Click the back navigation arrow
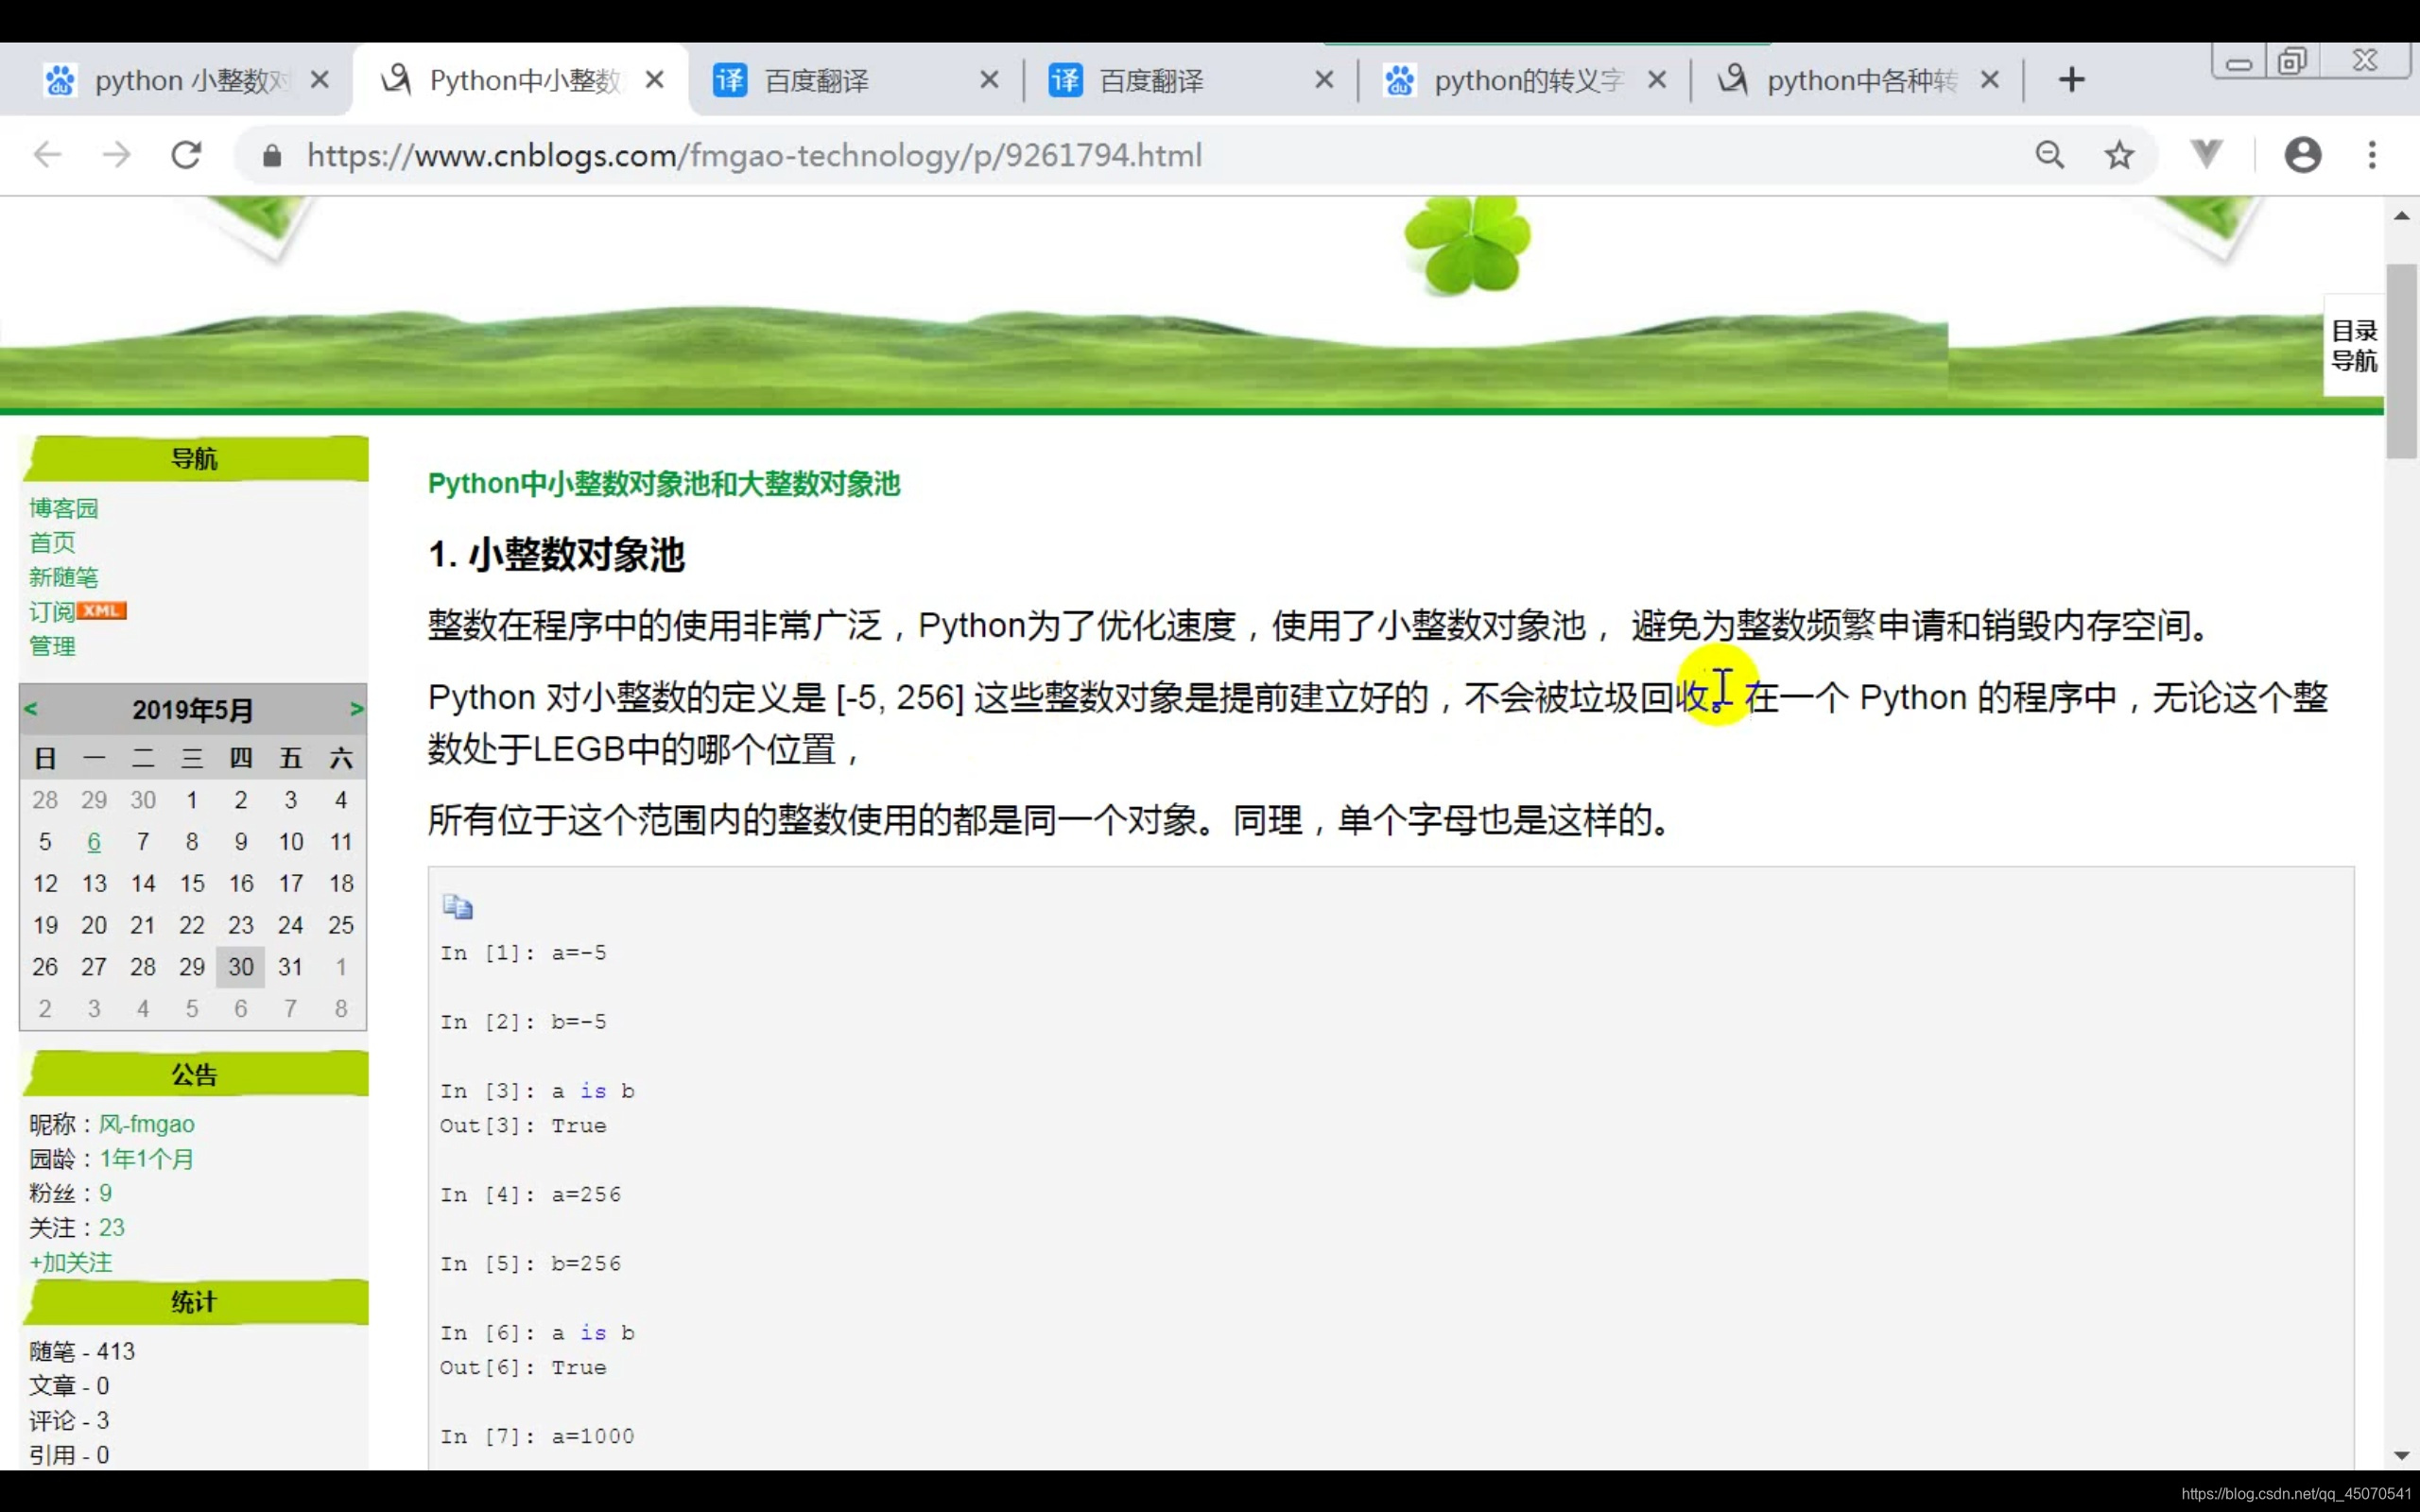This screenshot has width=2420, height=1512. click(x=48, y=155)
